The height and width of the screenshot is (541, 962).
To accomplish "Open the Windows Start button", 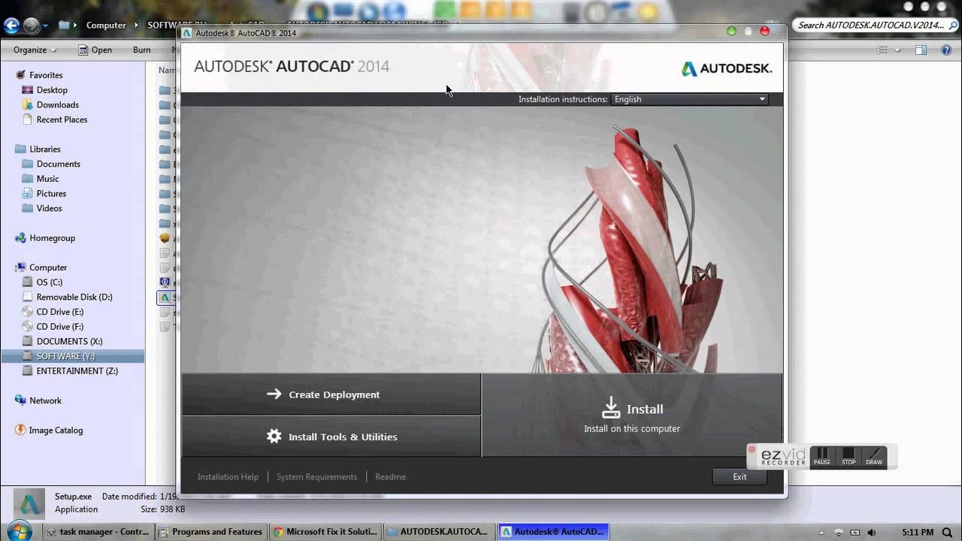I will coord(20,530).
